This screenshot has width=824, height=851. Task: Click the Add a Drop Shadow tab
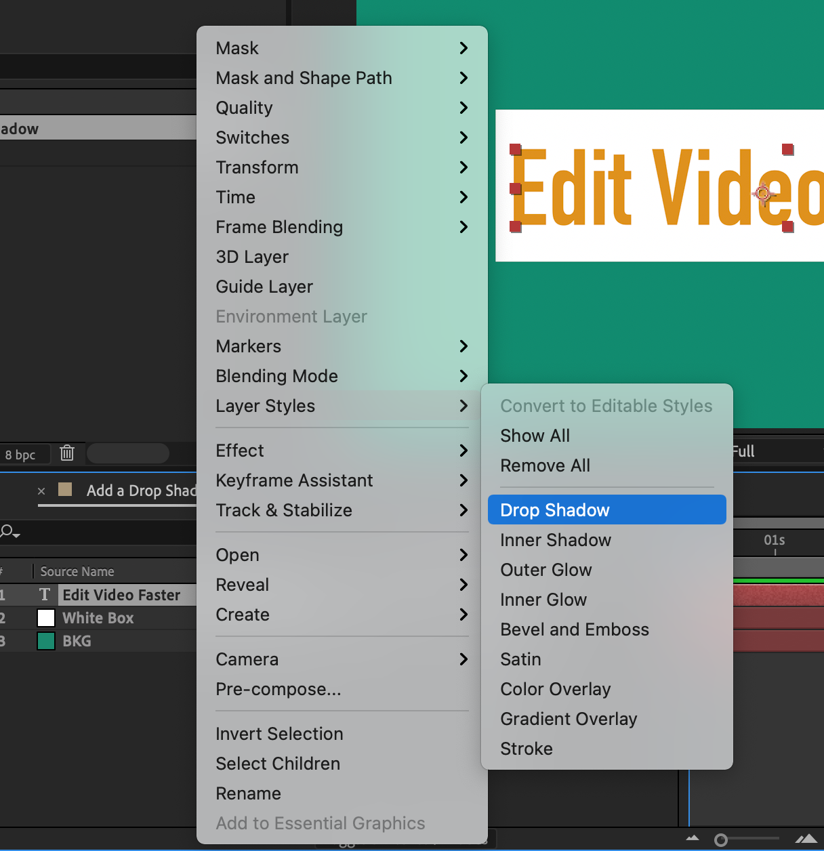[141, 491]
